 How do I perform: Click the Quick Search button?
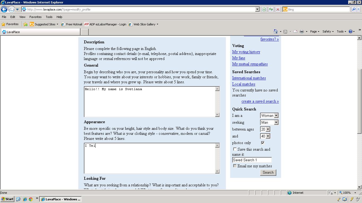268,172
